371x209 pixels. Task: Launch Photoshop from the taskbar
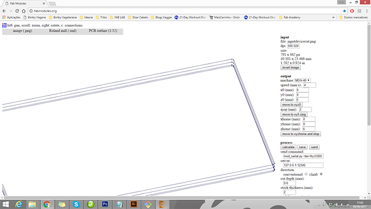pos(105,204)
